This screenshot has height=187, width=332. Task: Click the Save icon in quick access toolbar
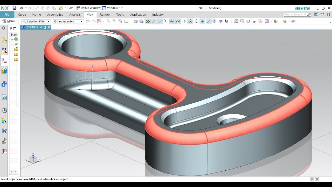(x=14, y=8)
